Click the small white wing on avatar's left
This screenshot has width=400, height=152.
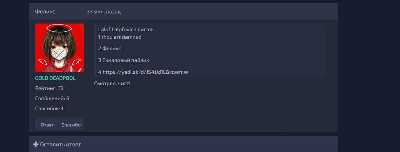[x=42, y=61]
